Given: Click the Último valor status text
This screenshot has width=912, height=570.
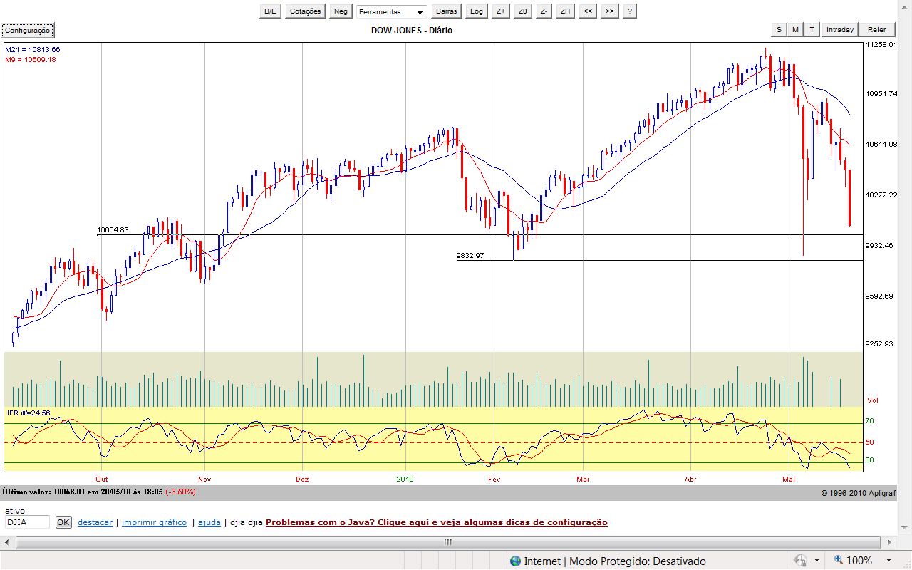Looking at the screenshot, I should [99, 492].
